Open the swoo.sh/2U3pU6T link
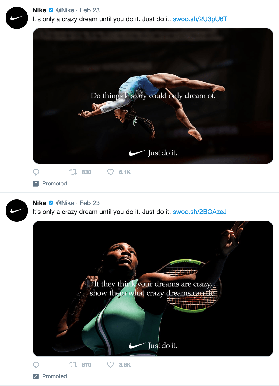 (x=200, y=19)
